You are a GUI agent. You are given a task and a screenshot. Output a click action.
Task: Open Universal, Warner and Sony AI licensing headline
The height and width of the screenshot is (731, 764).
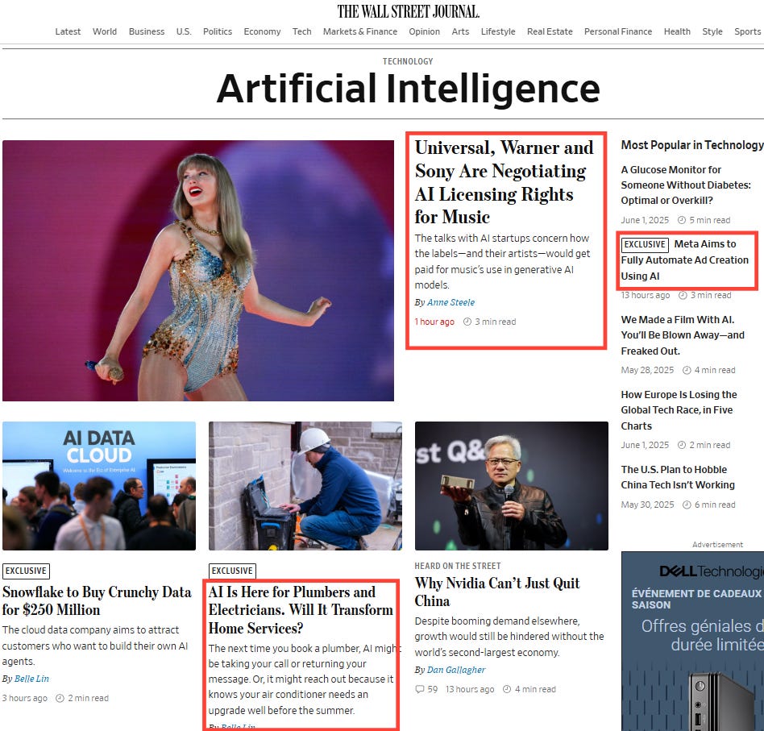504,182
